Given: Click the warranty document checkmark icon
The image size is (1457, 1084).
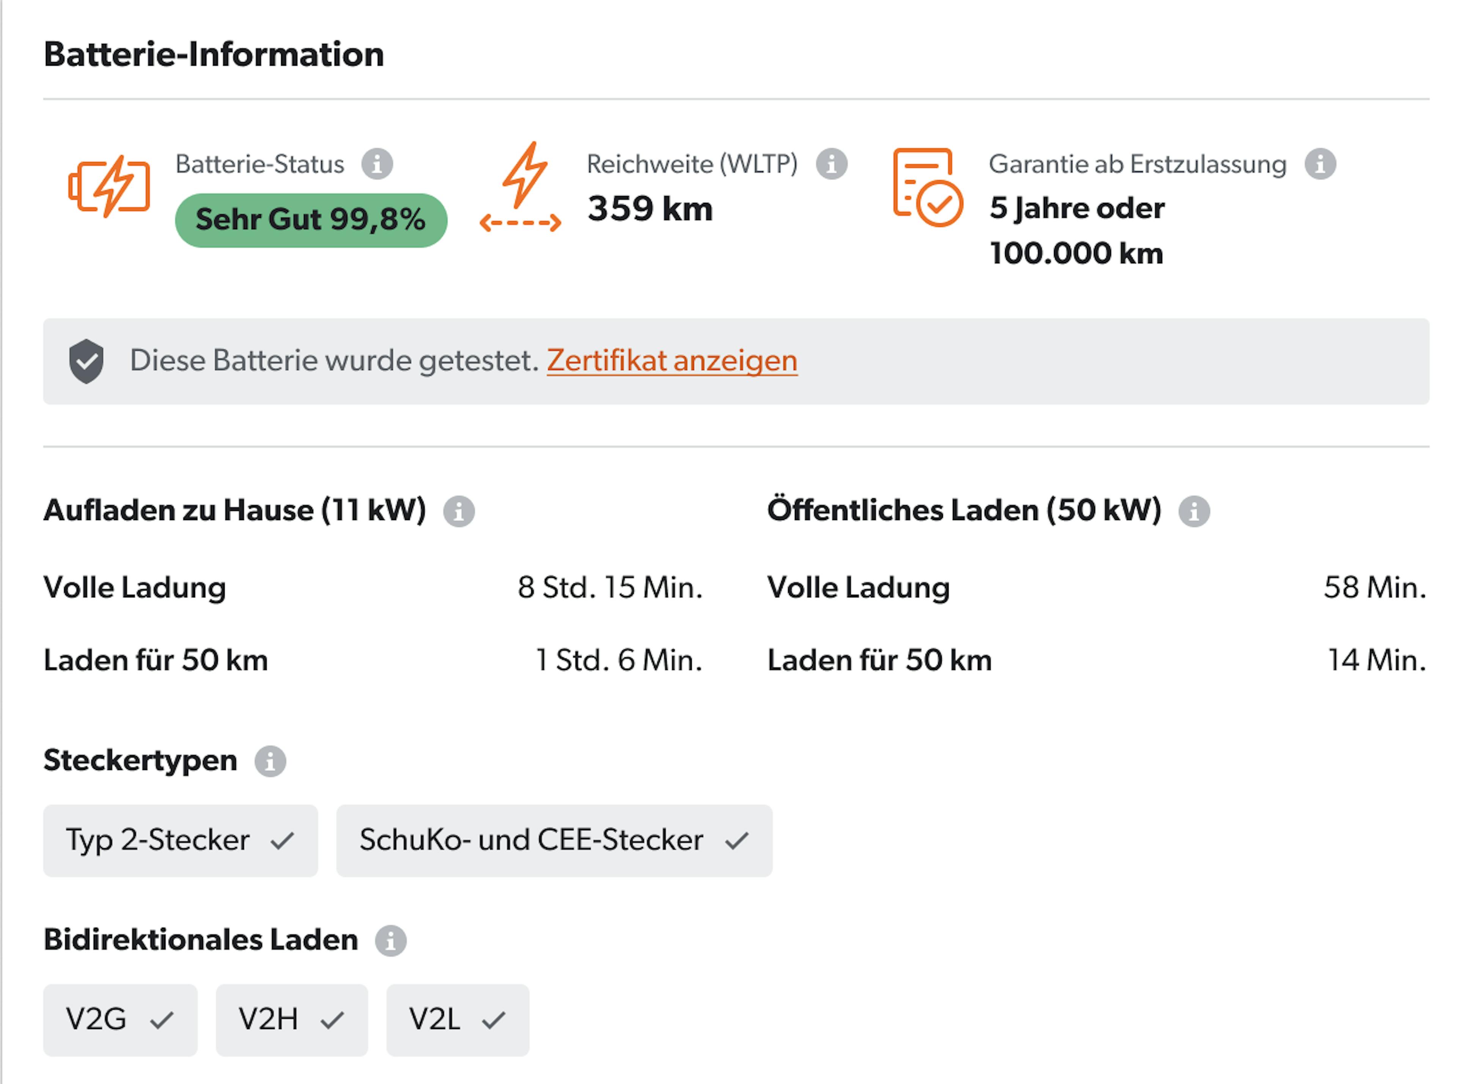Looking at the screenshot, I should (928, 188).
